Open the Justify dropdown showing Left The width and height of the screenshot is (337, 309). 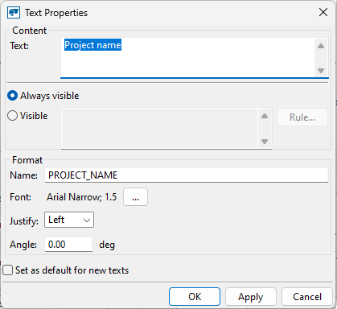click(69, 220)
